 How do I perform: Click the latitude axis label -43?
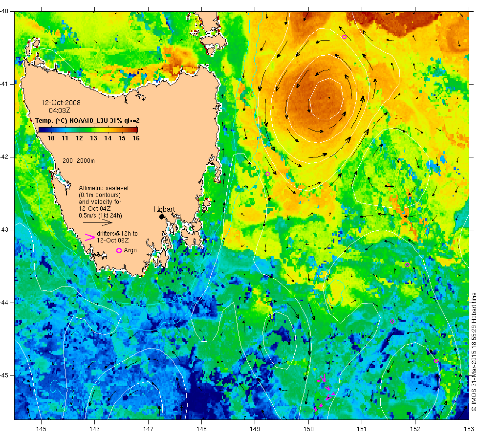[x=4, y=230]
